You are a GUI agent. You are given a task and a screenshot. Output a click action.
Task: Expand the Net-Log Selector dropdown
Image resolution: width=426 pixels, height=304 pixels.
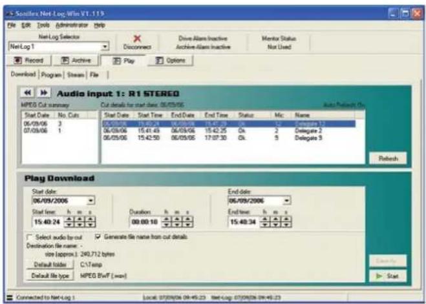pos(105,46)
